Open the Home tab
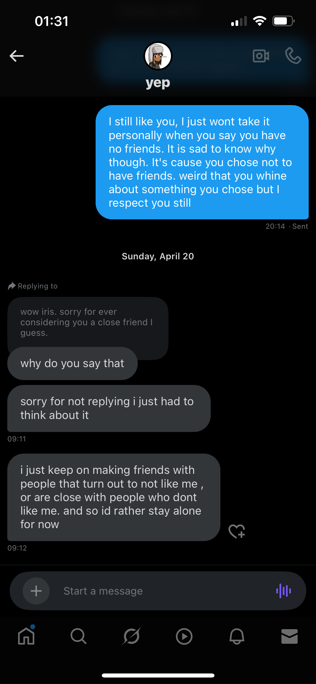Screen dimensions: 316x684 pos(26,636)
